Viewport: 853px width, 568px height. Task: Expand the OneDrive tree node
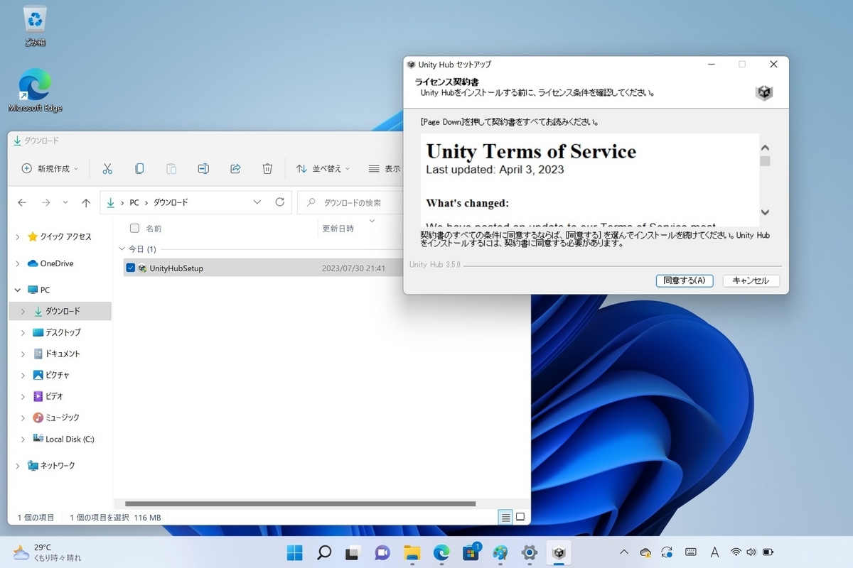click(18, 263)
